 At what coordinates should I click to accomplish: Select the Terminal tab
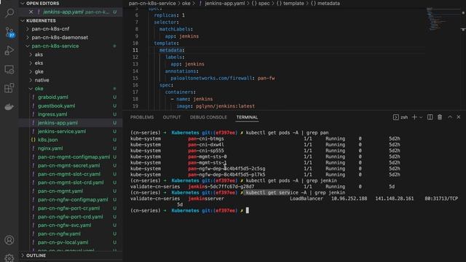point(247,117)
